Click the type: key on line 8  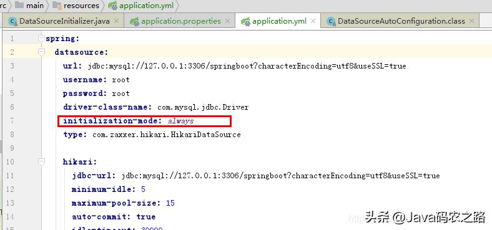75,135
